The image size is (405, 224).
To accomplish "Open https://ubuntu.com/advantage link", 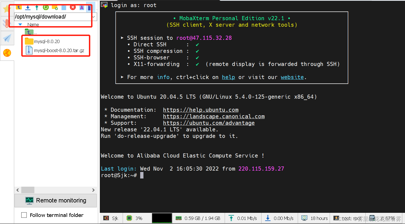I will 209,123.
